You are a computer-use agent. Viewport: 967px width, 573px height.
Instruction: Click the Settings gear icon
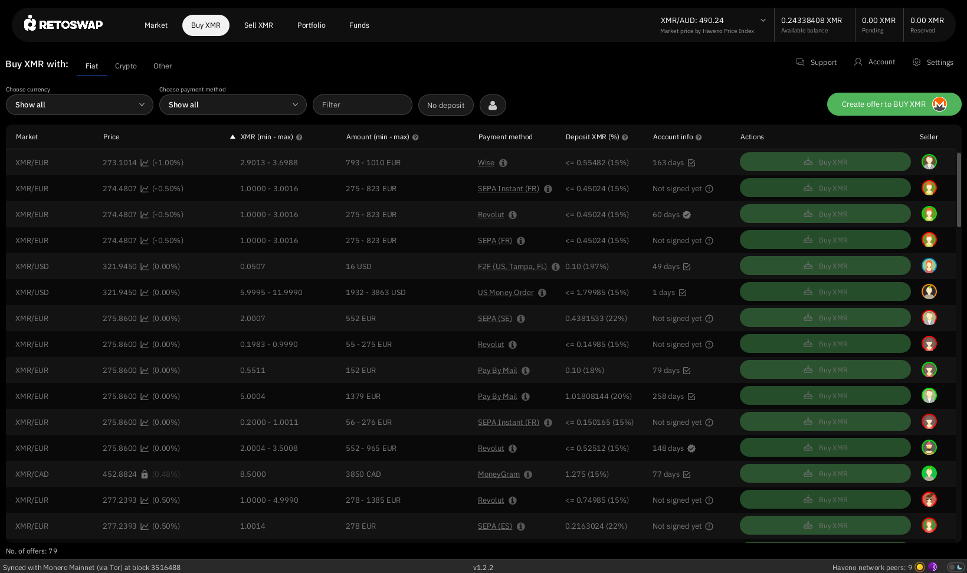click(x=916, y=62)
